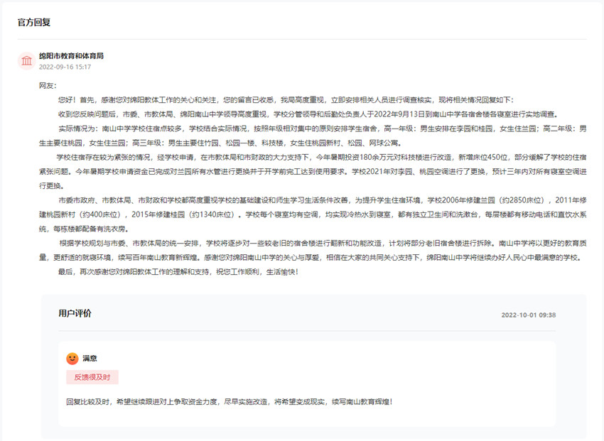
Task: Click the 网友 greeting line
Action: [47, 85]
